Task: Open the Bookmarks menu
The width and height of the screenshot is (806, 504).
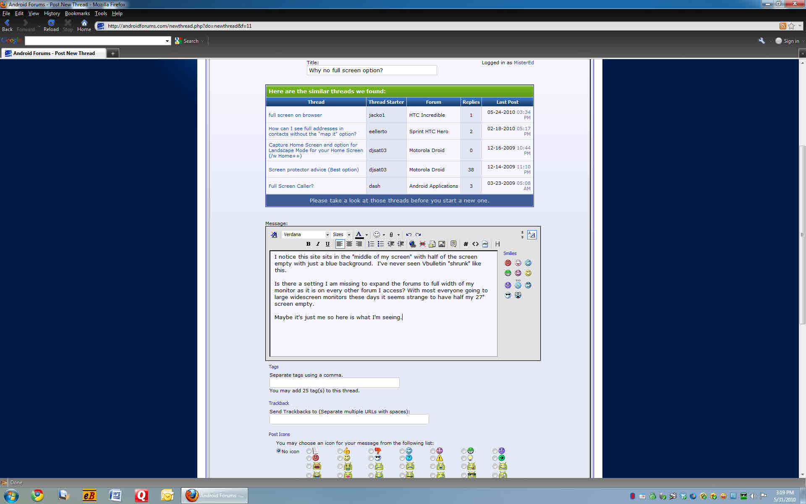Action: click(x=77, y=13)
